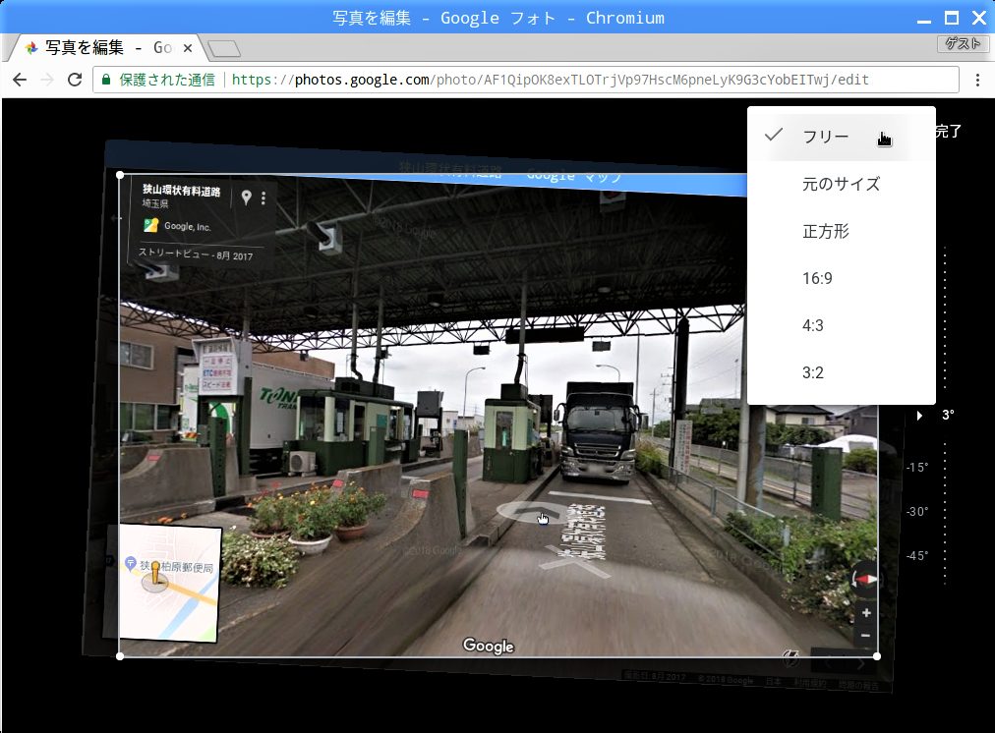
Task: Grab the top-left crop corner handle
Action: click(120, 175)
